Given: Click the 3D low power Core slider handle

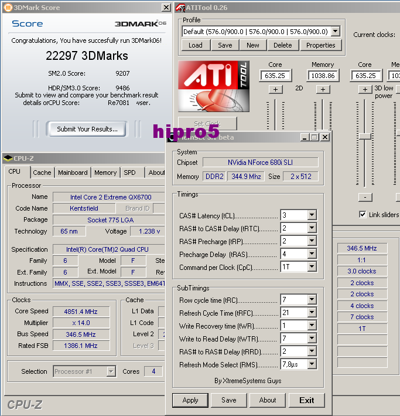Looking at the screenshot, I should 365,136.
